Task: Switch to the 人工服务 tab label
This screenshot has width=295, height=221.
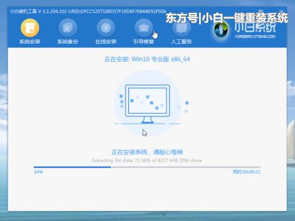Action: click(x=181, y=41)
